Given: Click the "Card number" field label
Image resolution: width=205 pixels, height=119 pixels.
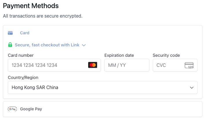Looking at the screenshot, I should pos(21,55).
